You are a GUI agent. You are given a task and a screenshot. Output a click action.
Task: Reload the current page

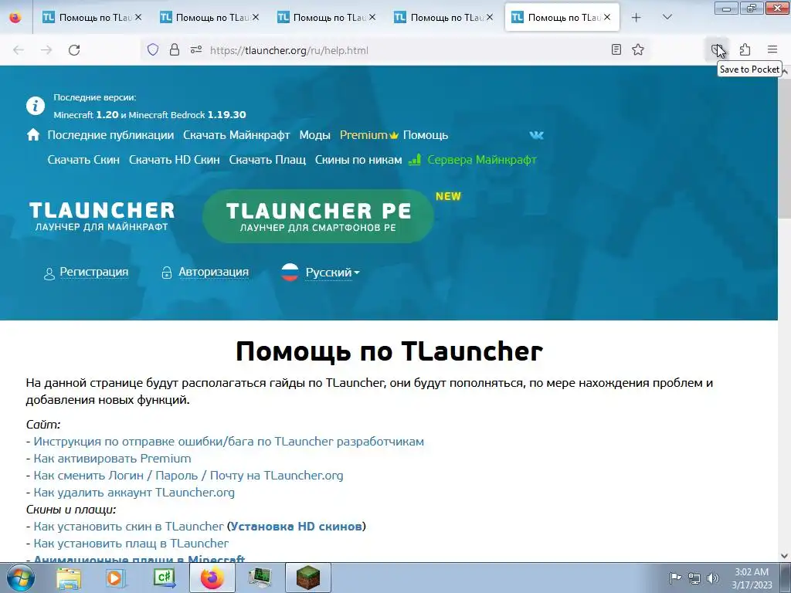tap(74, 50)
